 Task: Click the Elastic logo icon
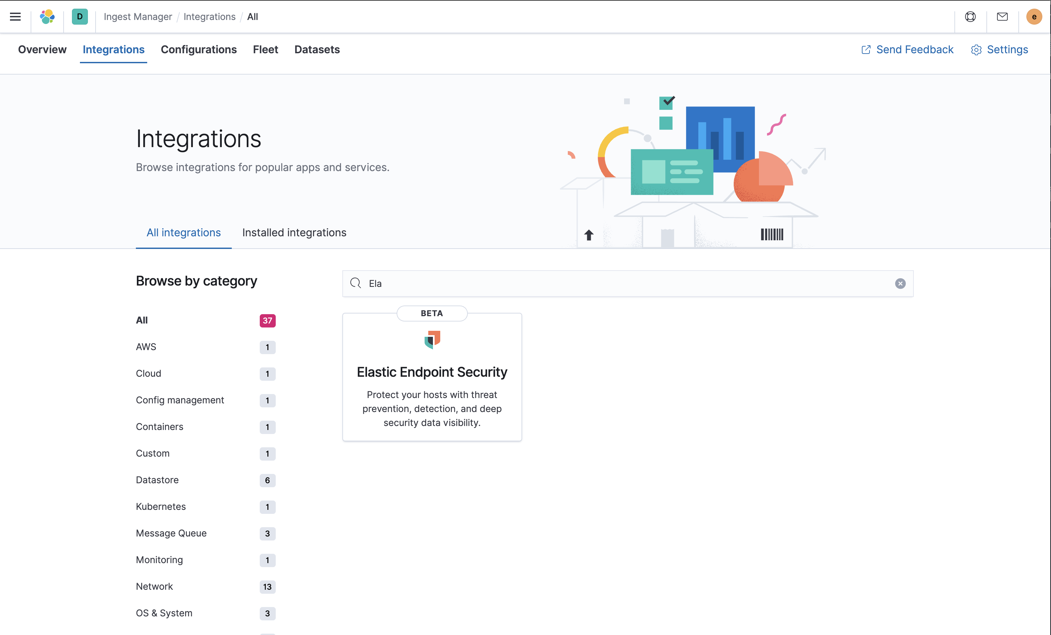[47, 17]
